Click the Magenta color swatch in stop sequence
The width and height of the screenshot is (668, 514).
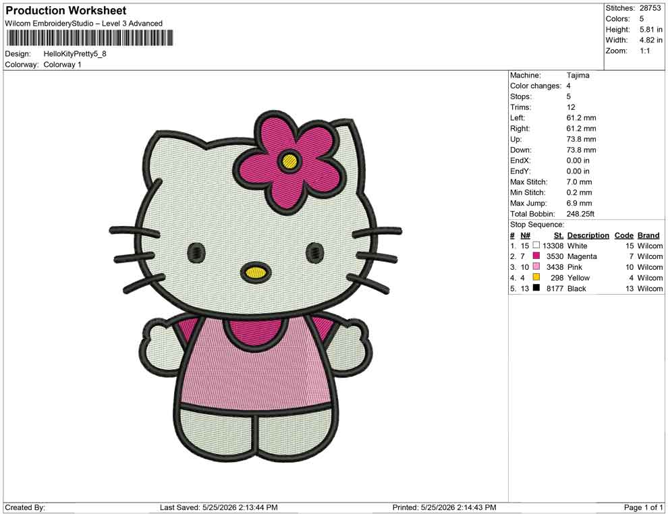(536, 256)
